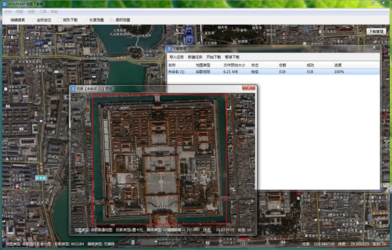Select the 城镇搜索 toolbar tool

click(15, 20)
